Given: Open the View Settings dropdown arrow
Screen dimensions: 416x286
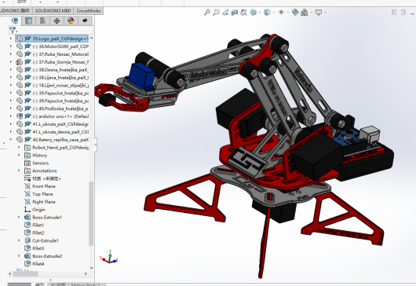Looking at the screenshot, I should click(x=325, y=13).
